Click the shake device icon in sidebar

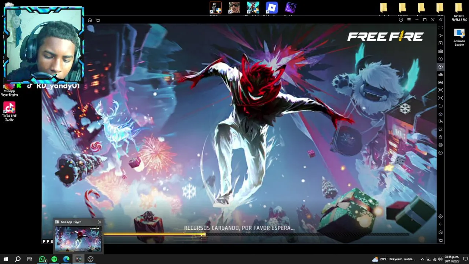(x=440, y=129)
